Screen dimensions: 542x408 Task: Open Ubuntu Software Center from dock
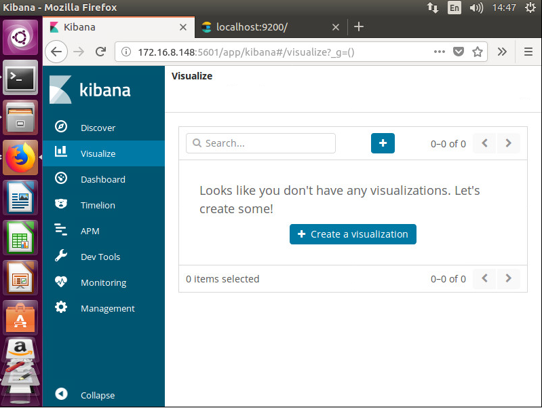click(20, 318)
